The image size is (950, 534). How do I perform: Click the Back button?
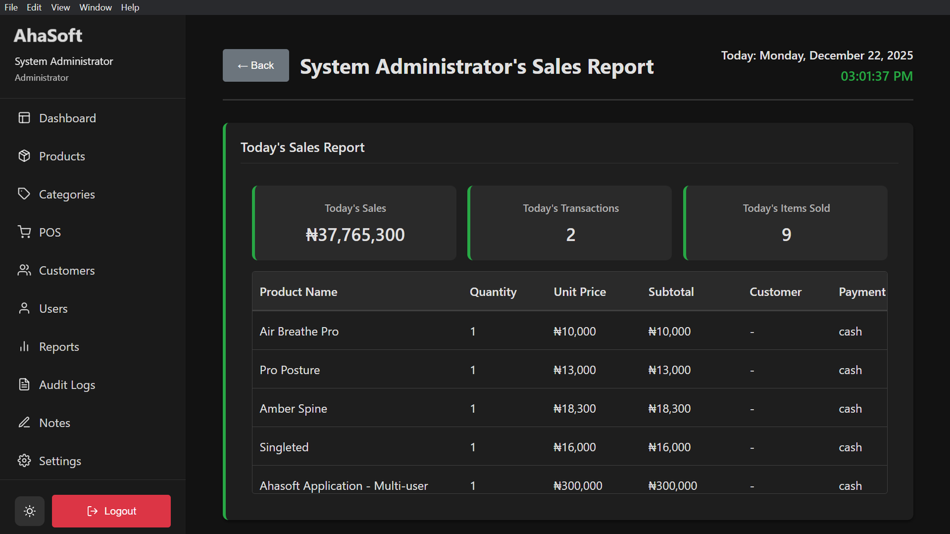pos(255,65)
